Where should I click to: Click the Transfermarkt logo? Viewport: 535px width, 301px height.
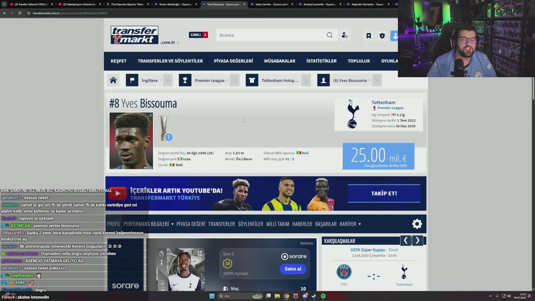[135, 35]
